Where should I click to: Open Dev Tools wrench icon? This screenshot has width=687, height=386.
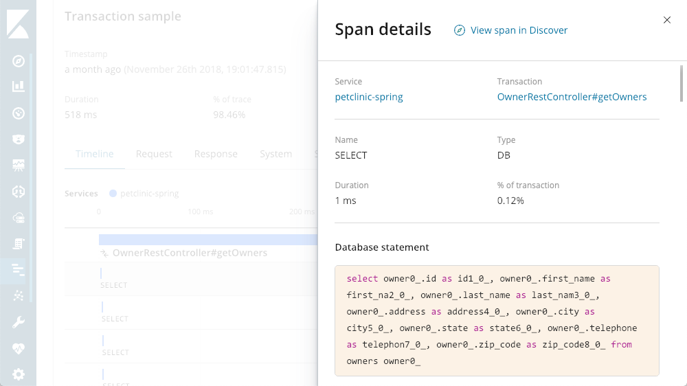pyautogui.click(x=19, y=322)
